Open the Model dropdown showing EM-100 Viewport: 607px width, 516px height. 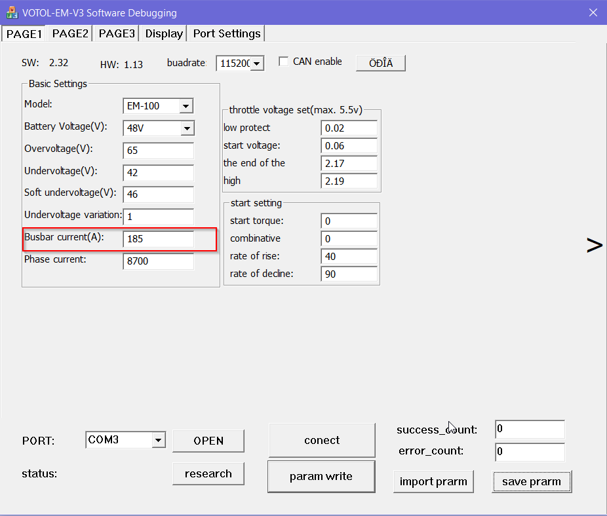click(x=186, y=106)
